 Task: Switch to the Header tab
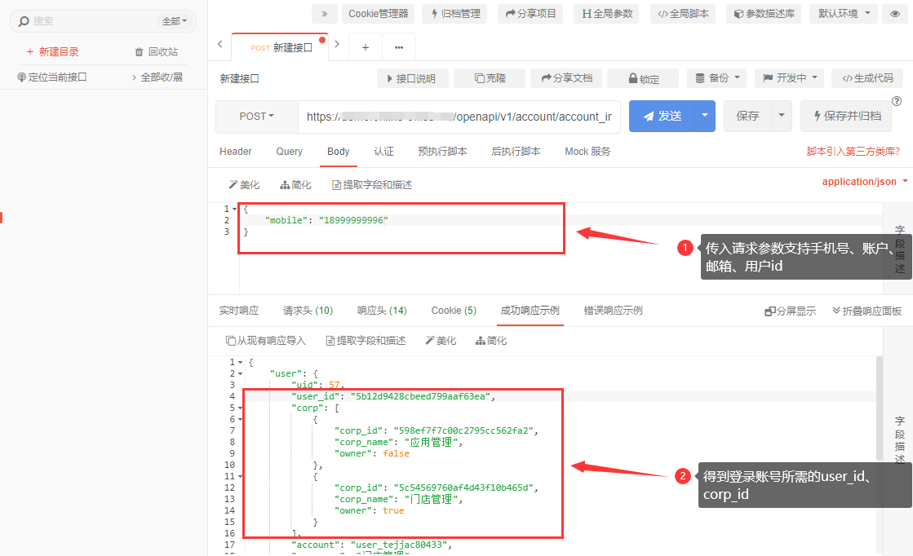(x=236, y=152)
